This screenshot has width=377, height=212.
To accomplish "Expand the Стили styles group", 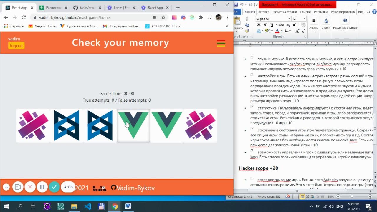I will (326, 24).
